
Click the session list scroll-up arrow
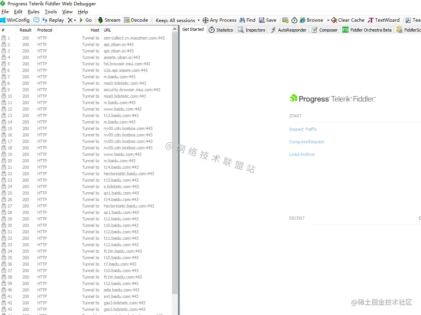[175, 29]
